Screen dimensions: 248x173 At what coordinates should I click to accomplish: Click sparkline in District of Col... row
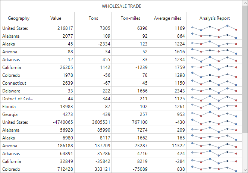pos(214,98)
